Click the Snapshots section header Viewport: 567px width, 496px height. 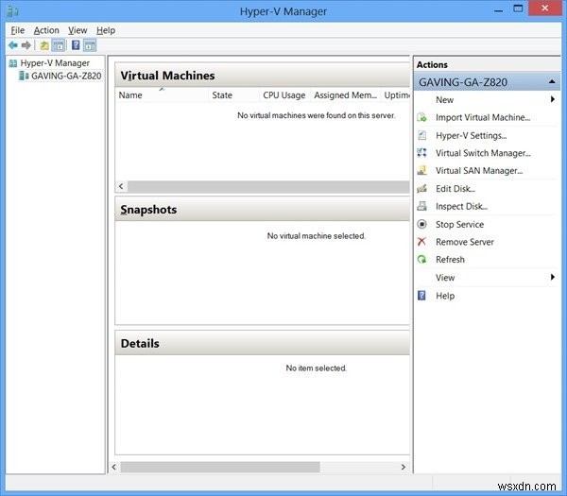tap(262, 210)
